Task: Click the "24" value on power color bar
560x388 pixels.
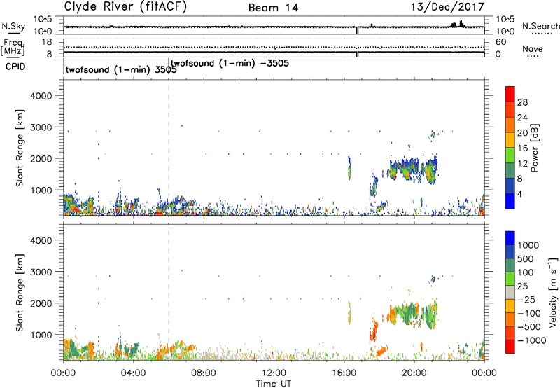Action: [x=522, y=118]
